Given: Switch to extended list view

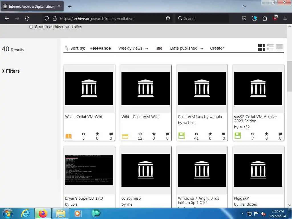Looking at the screenshot, I should coord(270,48).
